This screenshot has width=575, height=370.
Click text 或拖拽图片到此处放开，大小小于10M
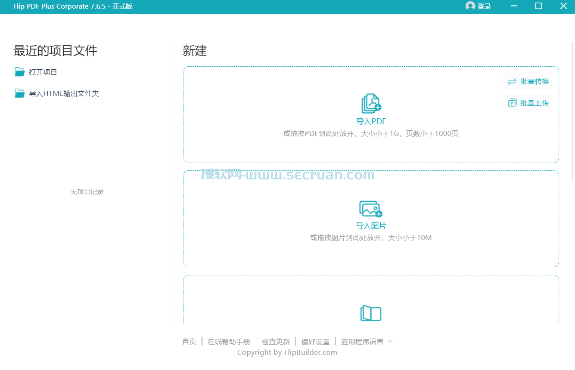point(371,237)
